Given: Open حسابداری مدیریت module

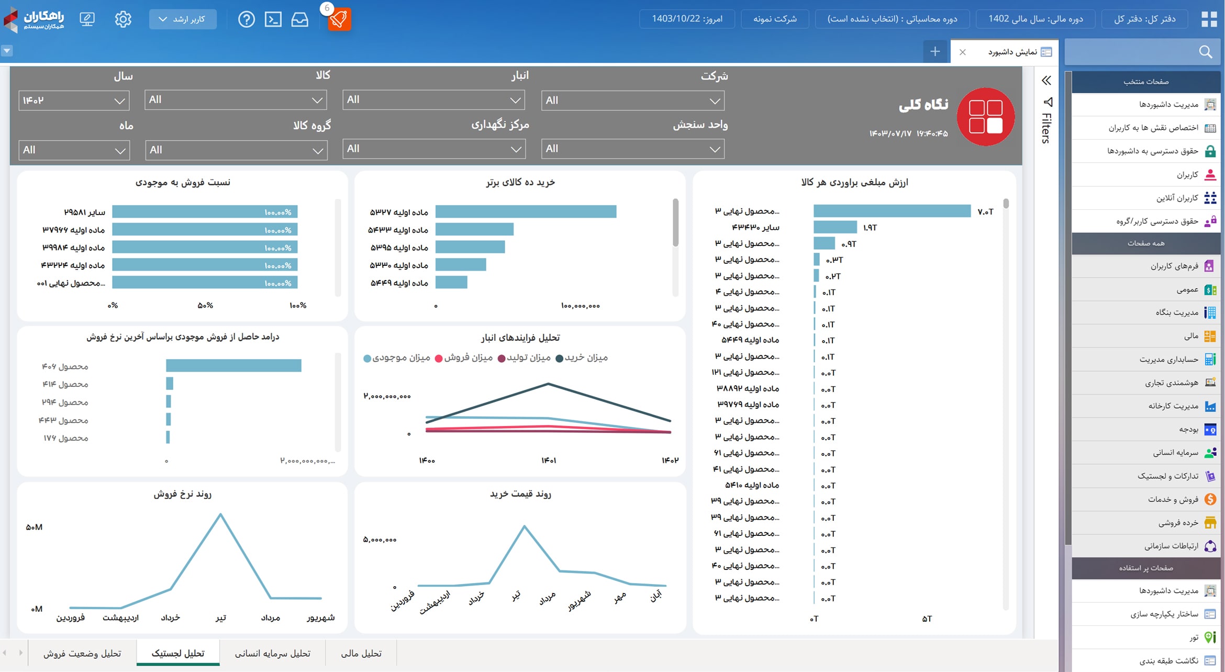Looking at the screenshot, I should click(x=1145, y=359).
